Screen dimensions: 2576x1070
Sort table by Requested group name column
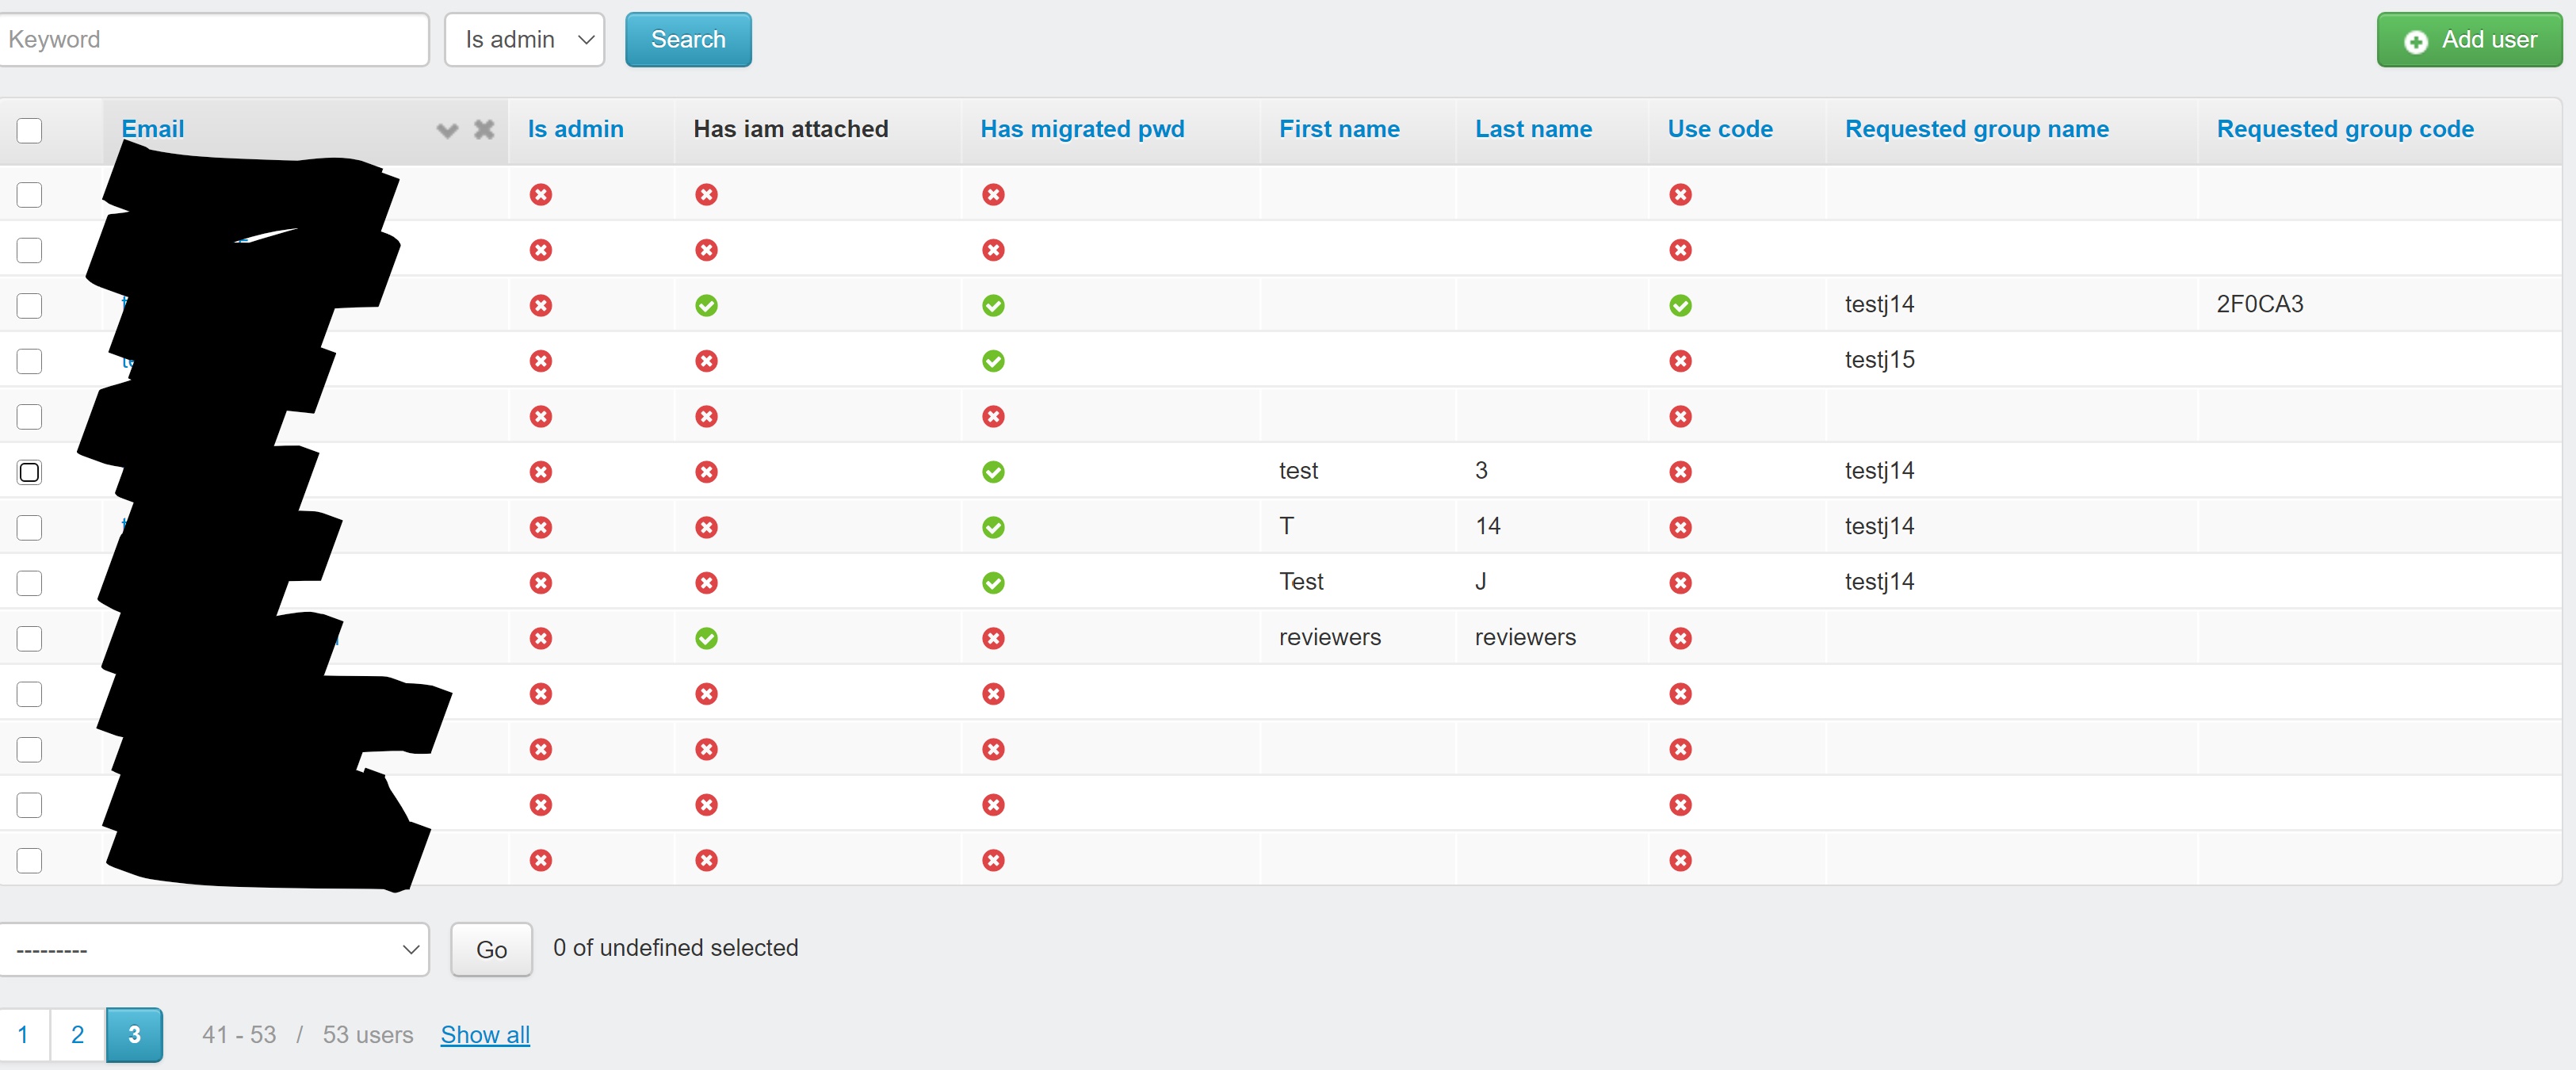1976,129
